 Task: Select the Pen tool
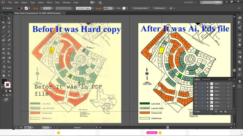click(4, 27)
